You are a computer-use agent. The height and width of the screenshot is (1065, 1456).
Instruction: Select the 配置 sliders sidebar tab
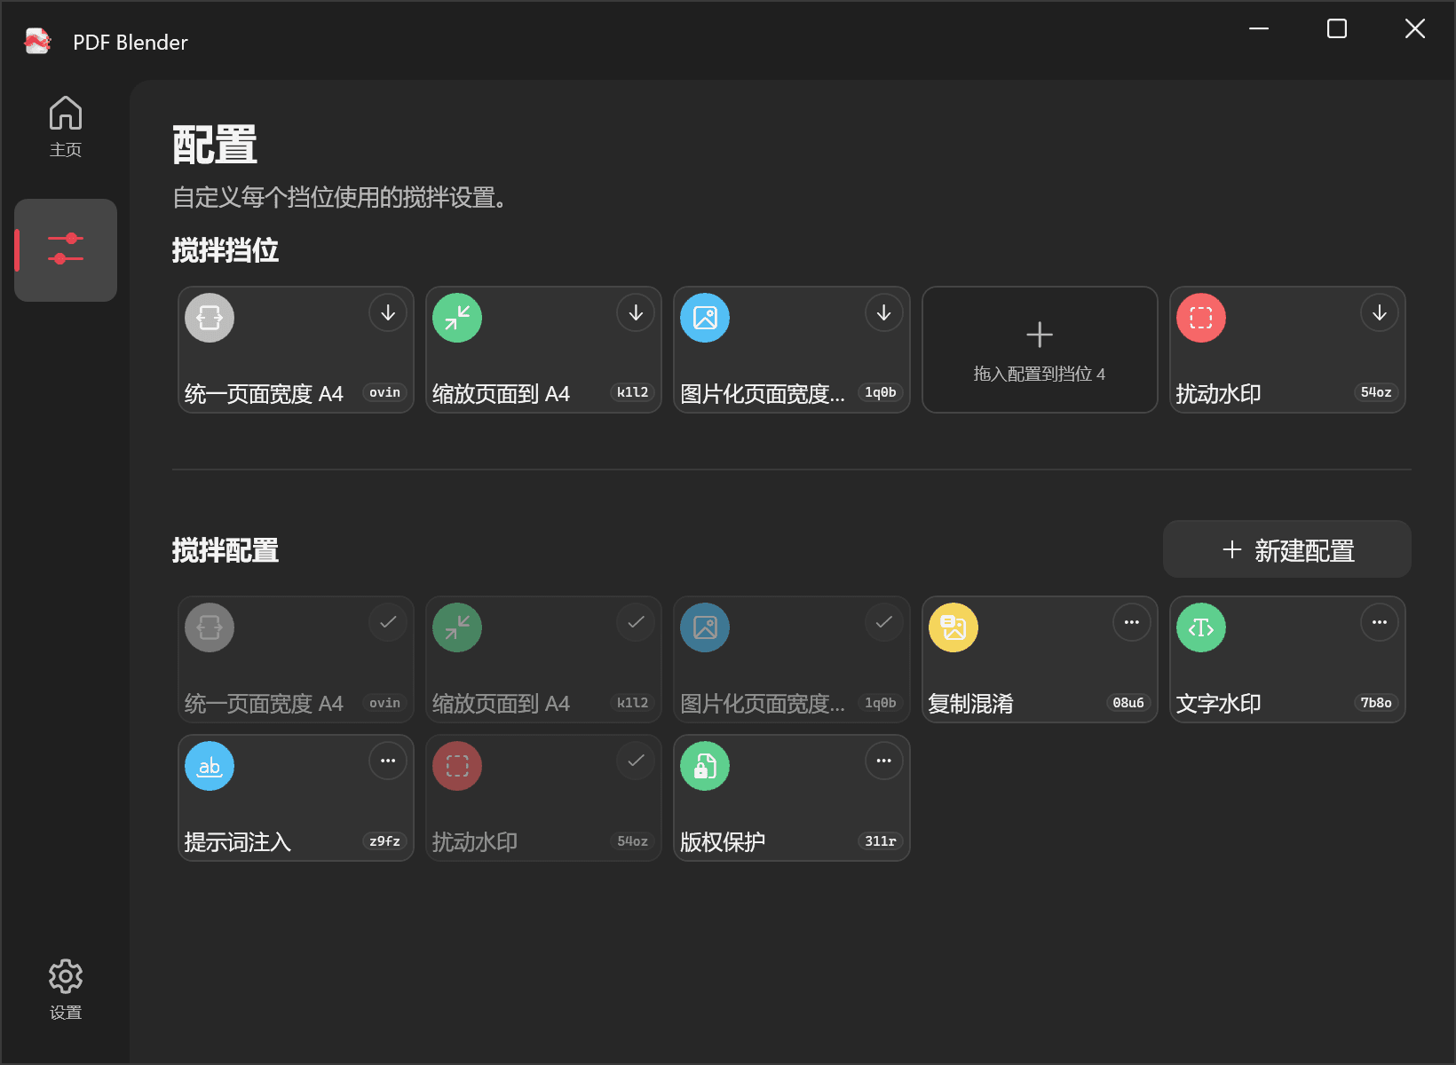(66, 249)
